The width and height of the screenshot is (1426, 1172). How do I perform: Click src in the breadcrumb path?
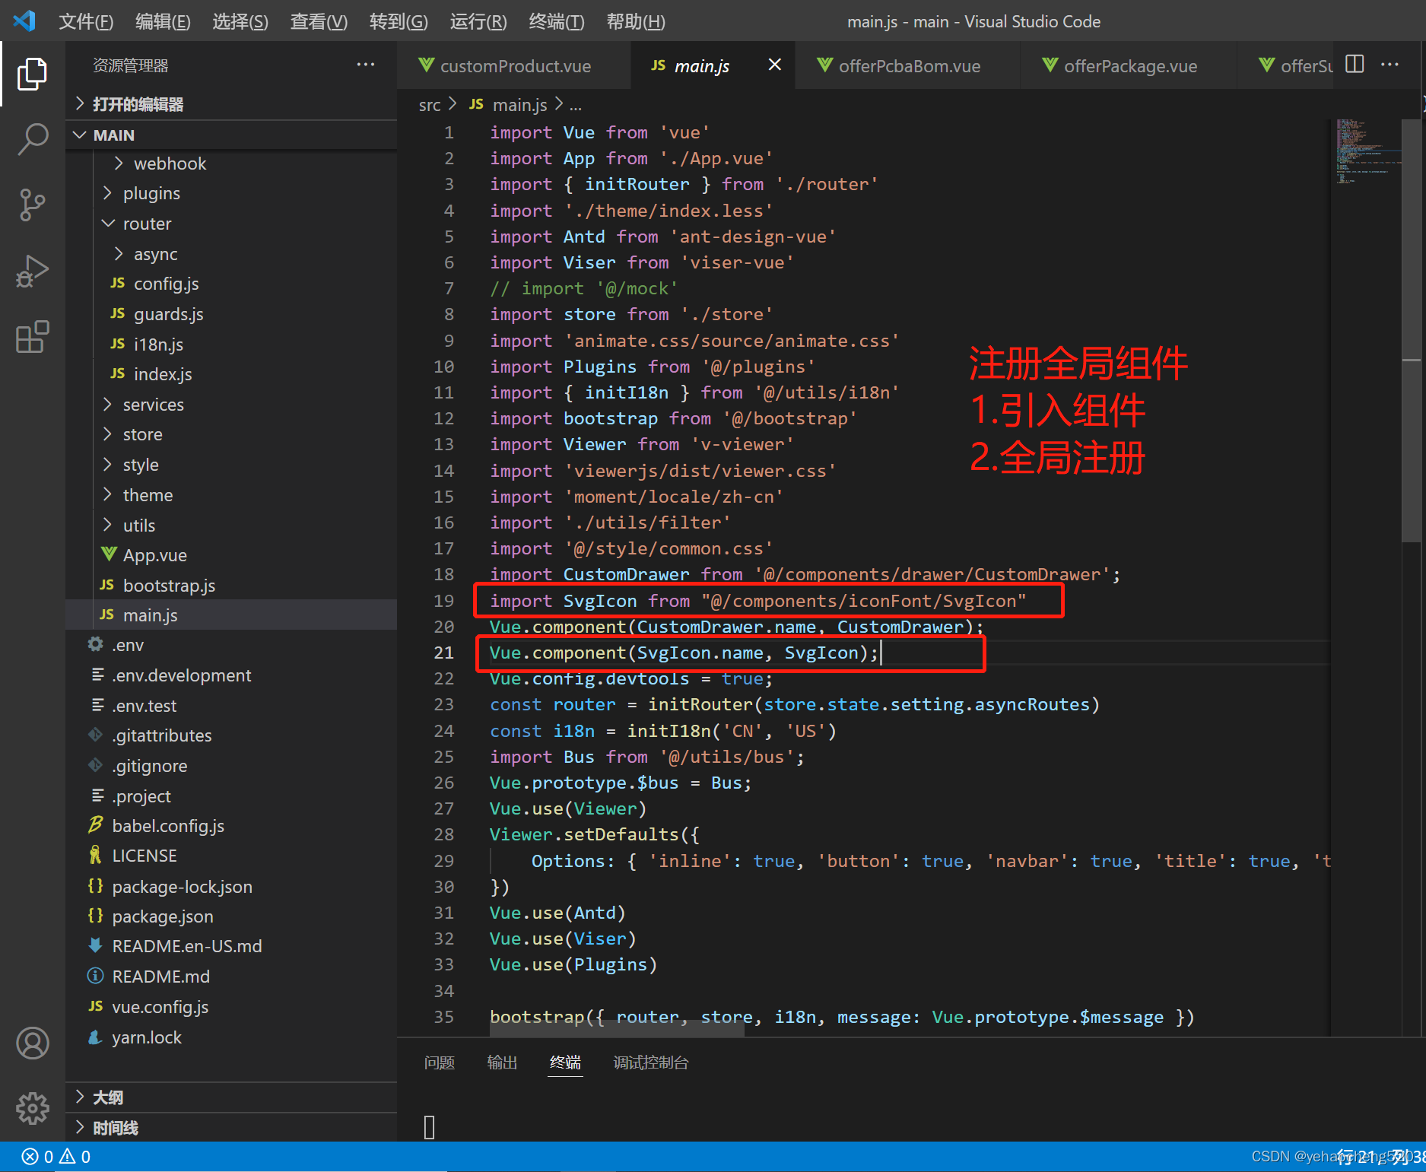pos(430,105)
